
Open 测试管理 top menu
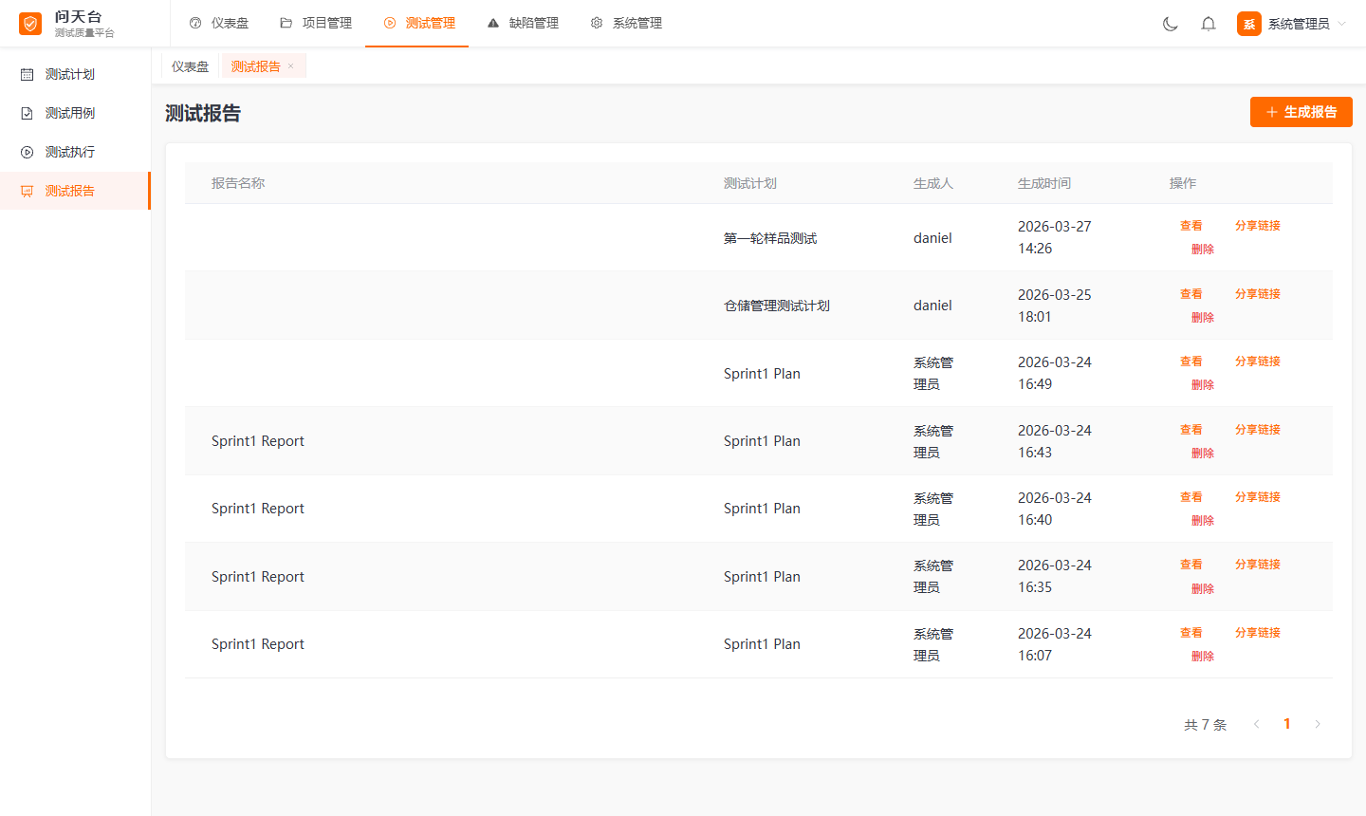tap(418, 23)
